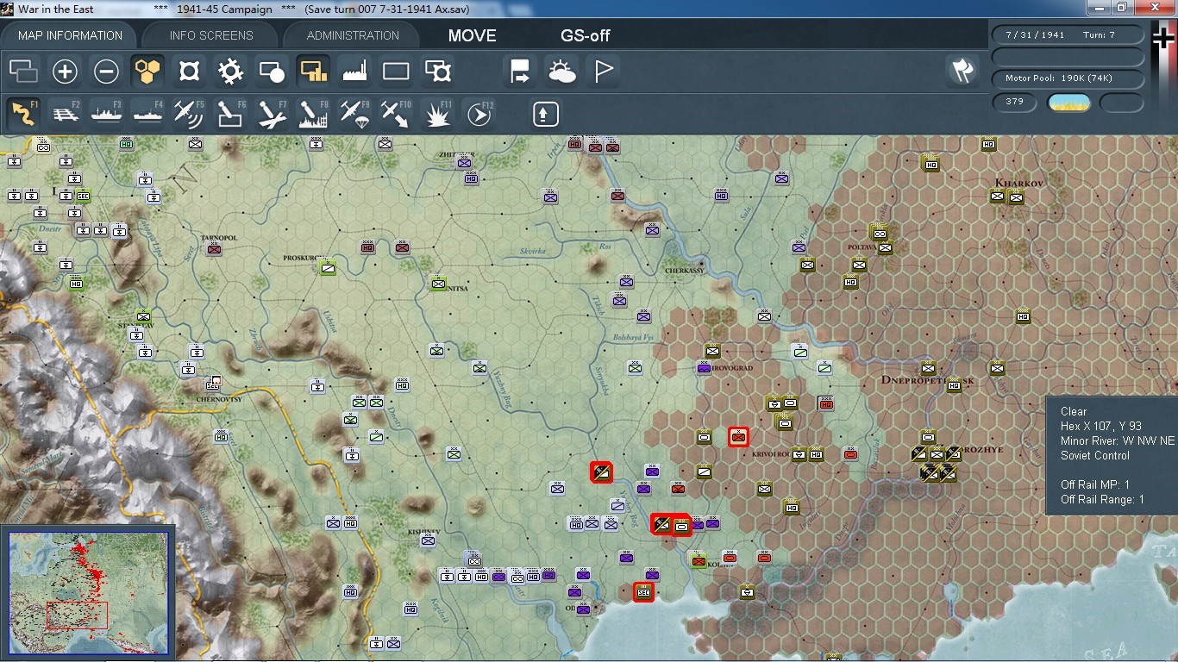Open the MAP INFORMATION tab

point(70,35)
